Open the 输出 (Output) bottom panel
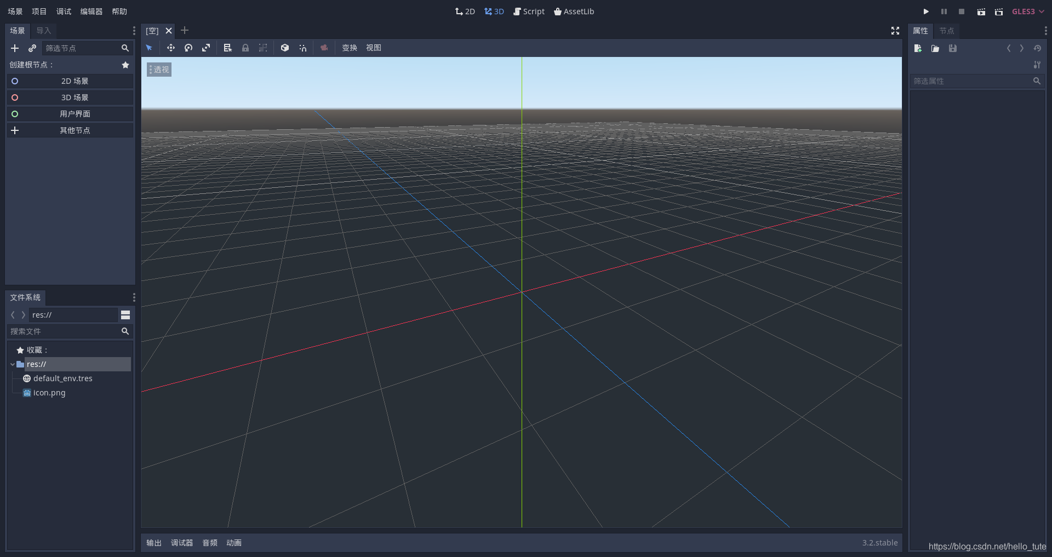 tap(154, 543)
